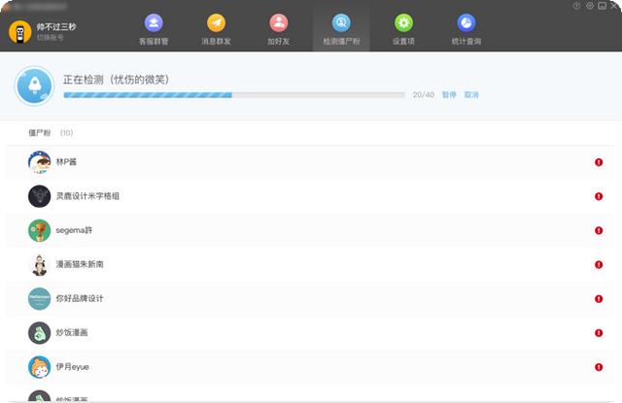This screenshot has height=403, width=622.
Task: Click the red alert icon for 林P酱
Action: pyautogui.click(x=599, y=162)
